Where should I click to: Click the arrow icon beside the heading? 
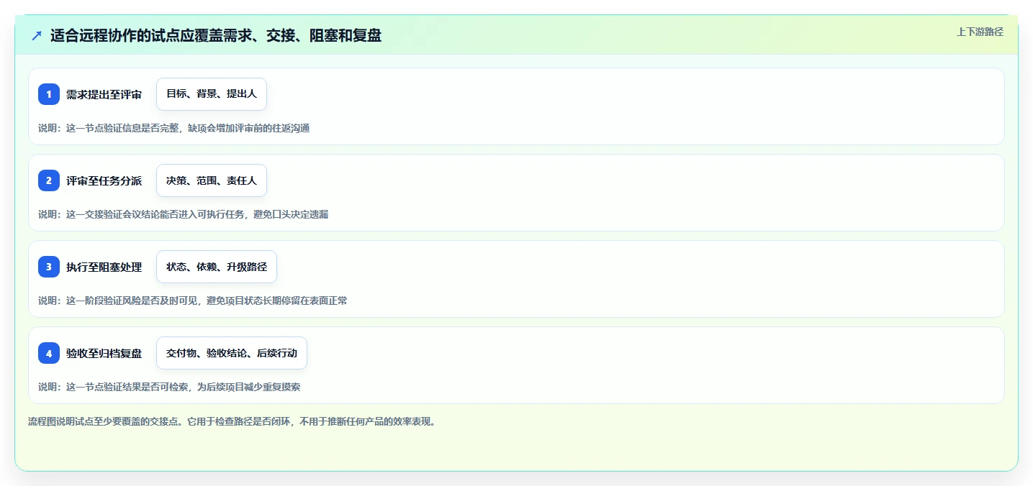37,35
